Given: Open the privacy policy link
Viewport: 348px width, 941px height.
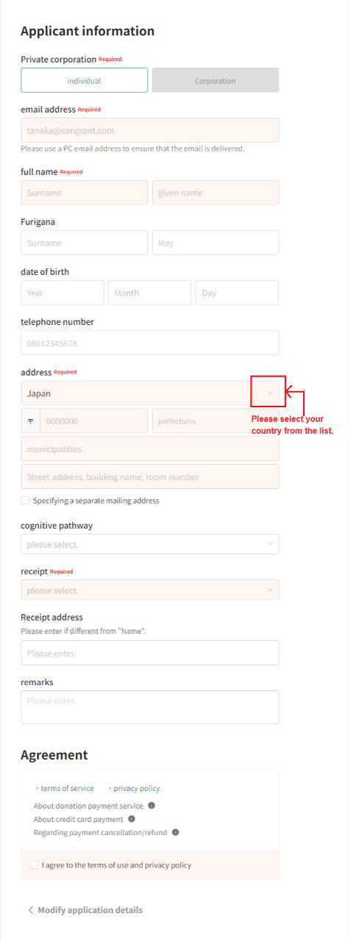Looking at the screenshot, I should [x=137, y=788].
